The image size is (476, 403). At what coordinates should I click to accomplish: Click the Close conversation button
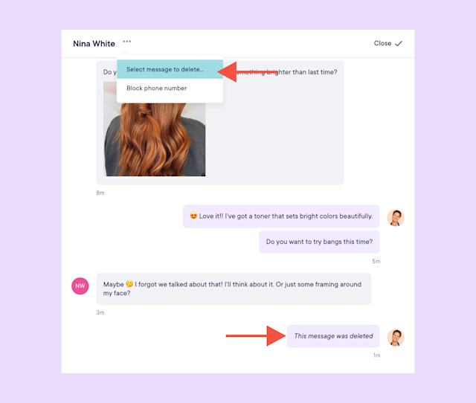(x=388, y=43)
